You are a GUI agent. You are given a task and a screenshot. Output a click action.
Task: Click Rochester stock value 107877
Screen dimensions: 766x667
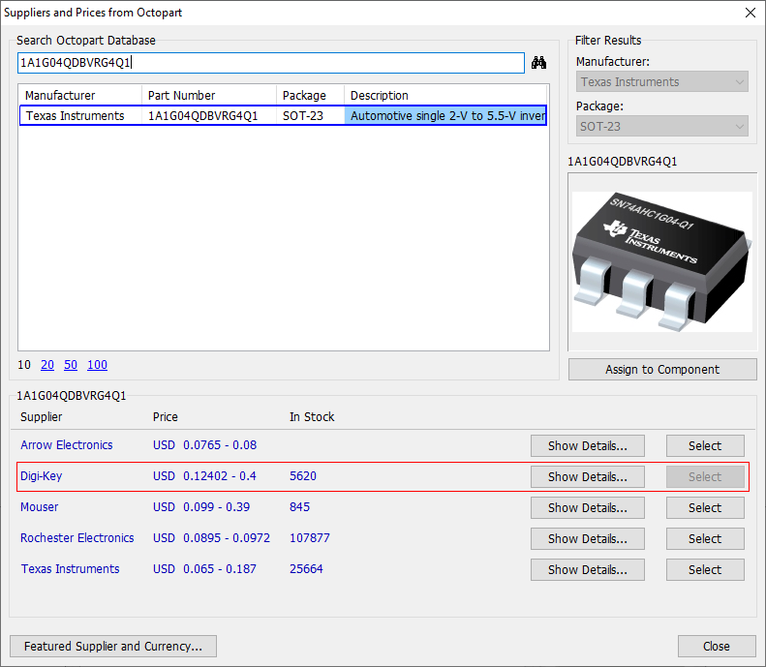310,537
